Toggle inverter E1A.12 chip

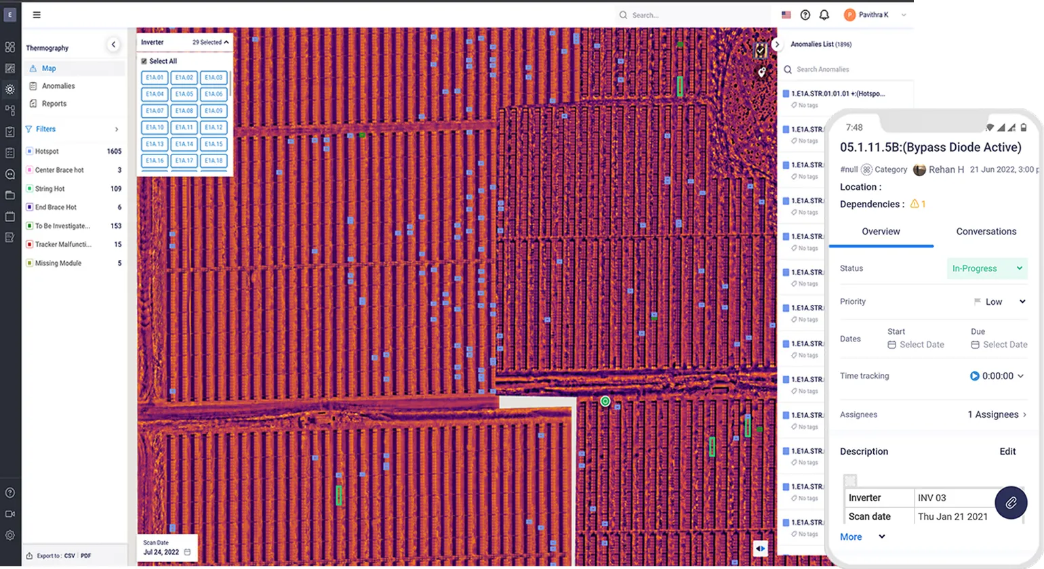point(214,127)
